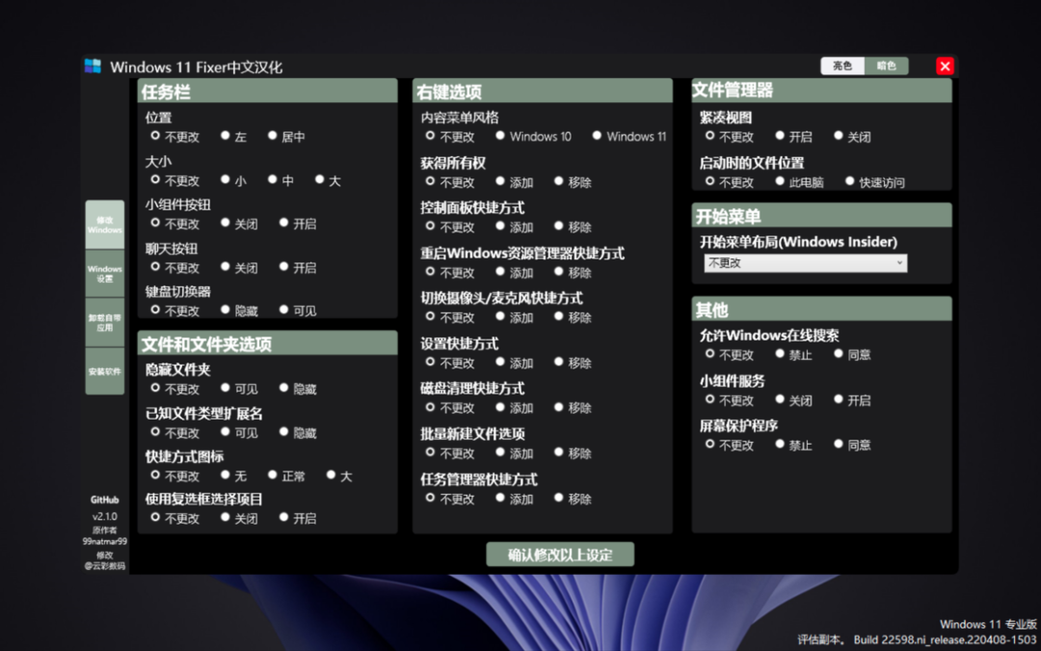Open the GitHub link in sidebar
Image resolution: width=1041 pixels, height=651 pixels.
pos(105,500)
